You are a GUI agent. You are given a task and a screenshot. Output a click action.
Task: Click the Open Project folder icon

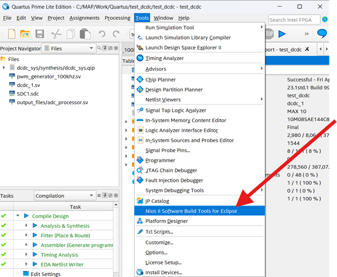coord(25,34)
